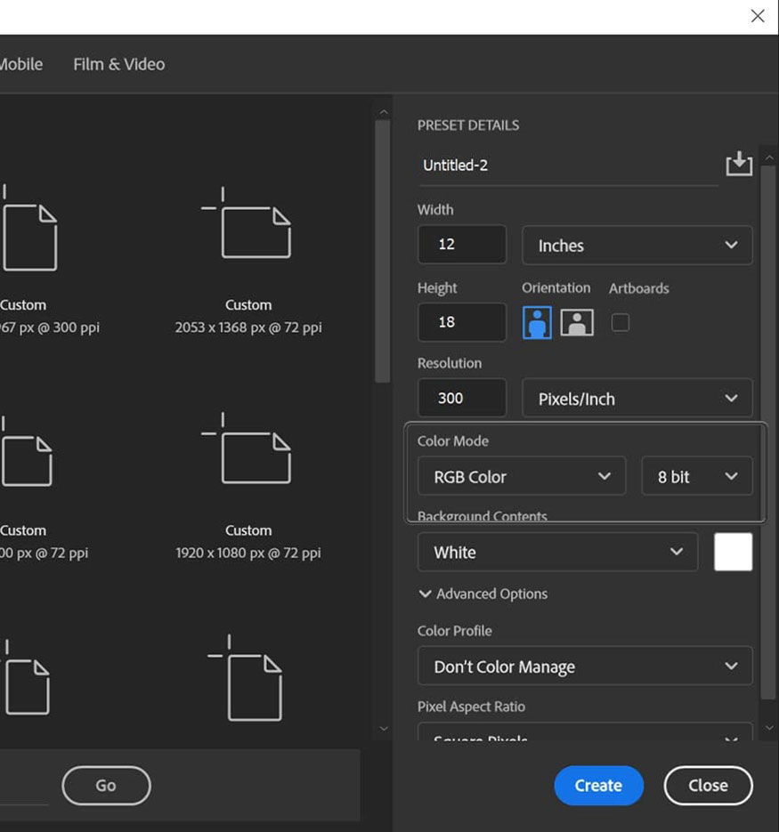Click the bottom-right blank document preset icon
The width and height of the screenshot is (779, 832).
(x=246, y=678)
